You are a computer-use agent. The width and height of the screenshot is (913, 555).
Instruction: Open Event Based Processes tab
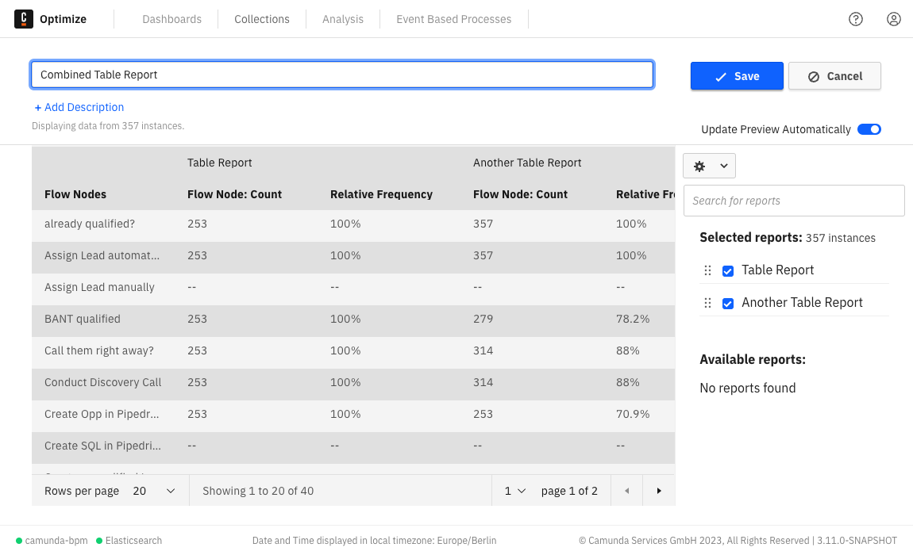click(x=454, y=19)
